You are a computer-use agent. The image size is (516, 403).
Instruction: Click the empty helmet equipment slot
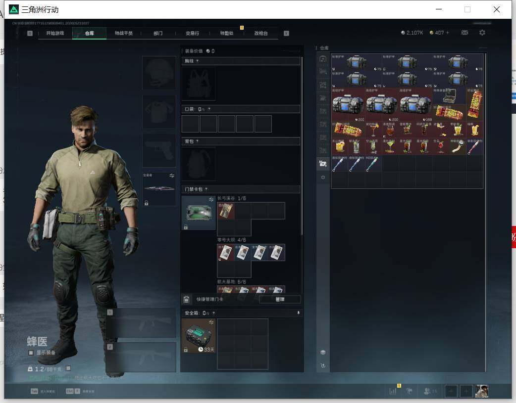[159, 73]
